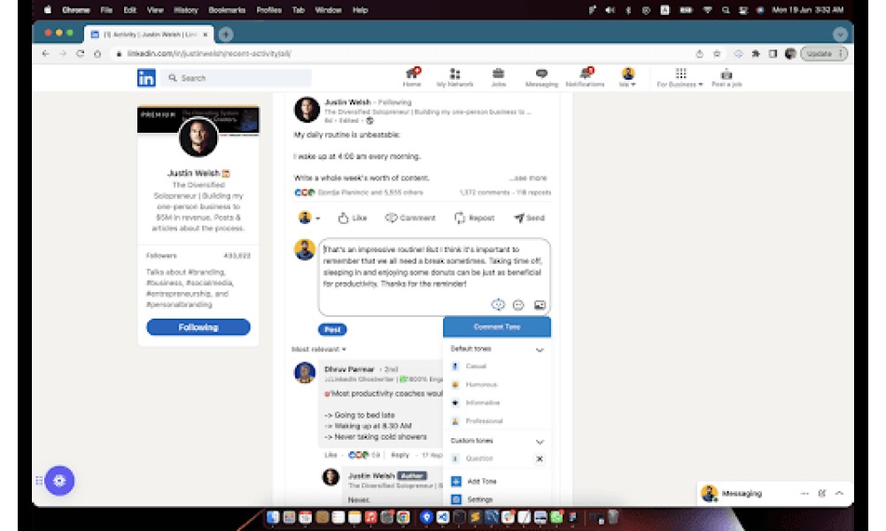Repost Justin Welsh's post

(474, 218)
